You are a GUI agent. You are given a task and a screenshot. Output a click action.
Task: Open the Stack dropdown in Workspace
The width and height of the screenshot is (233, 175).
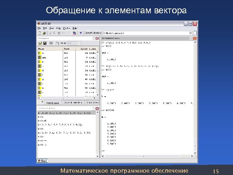point(79,43)
